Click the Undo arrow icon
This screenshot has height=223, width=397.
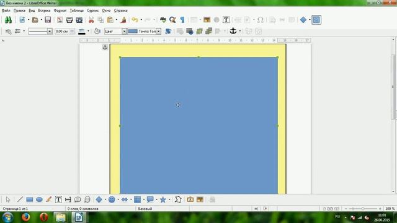135,20
